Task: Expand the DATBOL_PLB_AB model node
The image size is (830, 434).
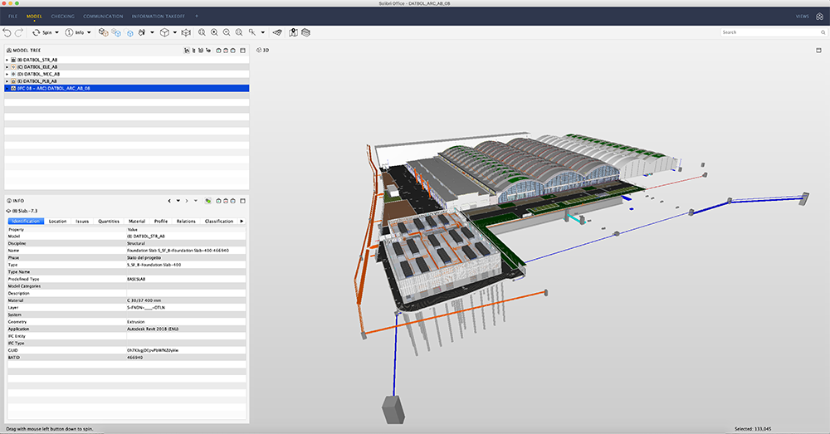Action: coord(7,81)
